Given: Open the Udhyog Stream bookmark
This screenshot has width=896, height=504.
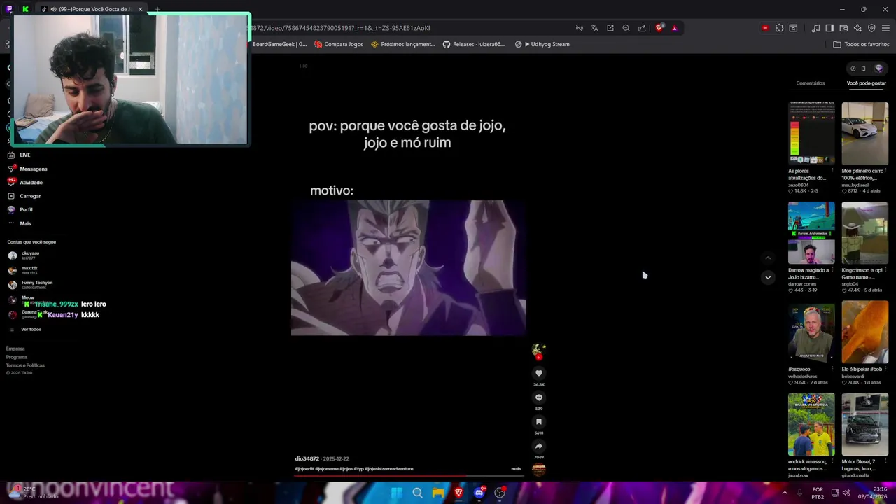Looking at the screenshot, I should click(542, 44).
